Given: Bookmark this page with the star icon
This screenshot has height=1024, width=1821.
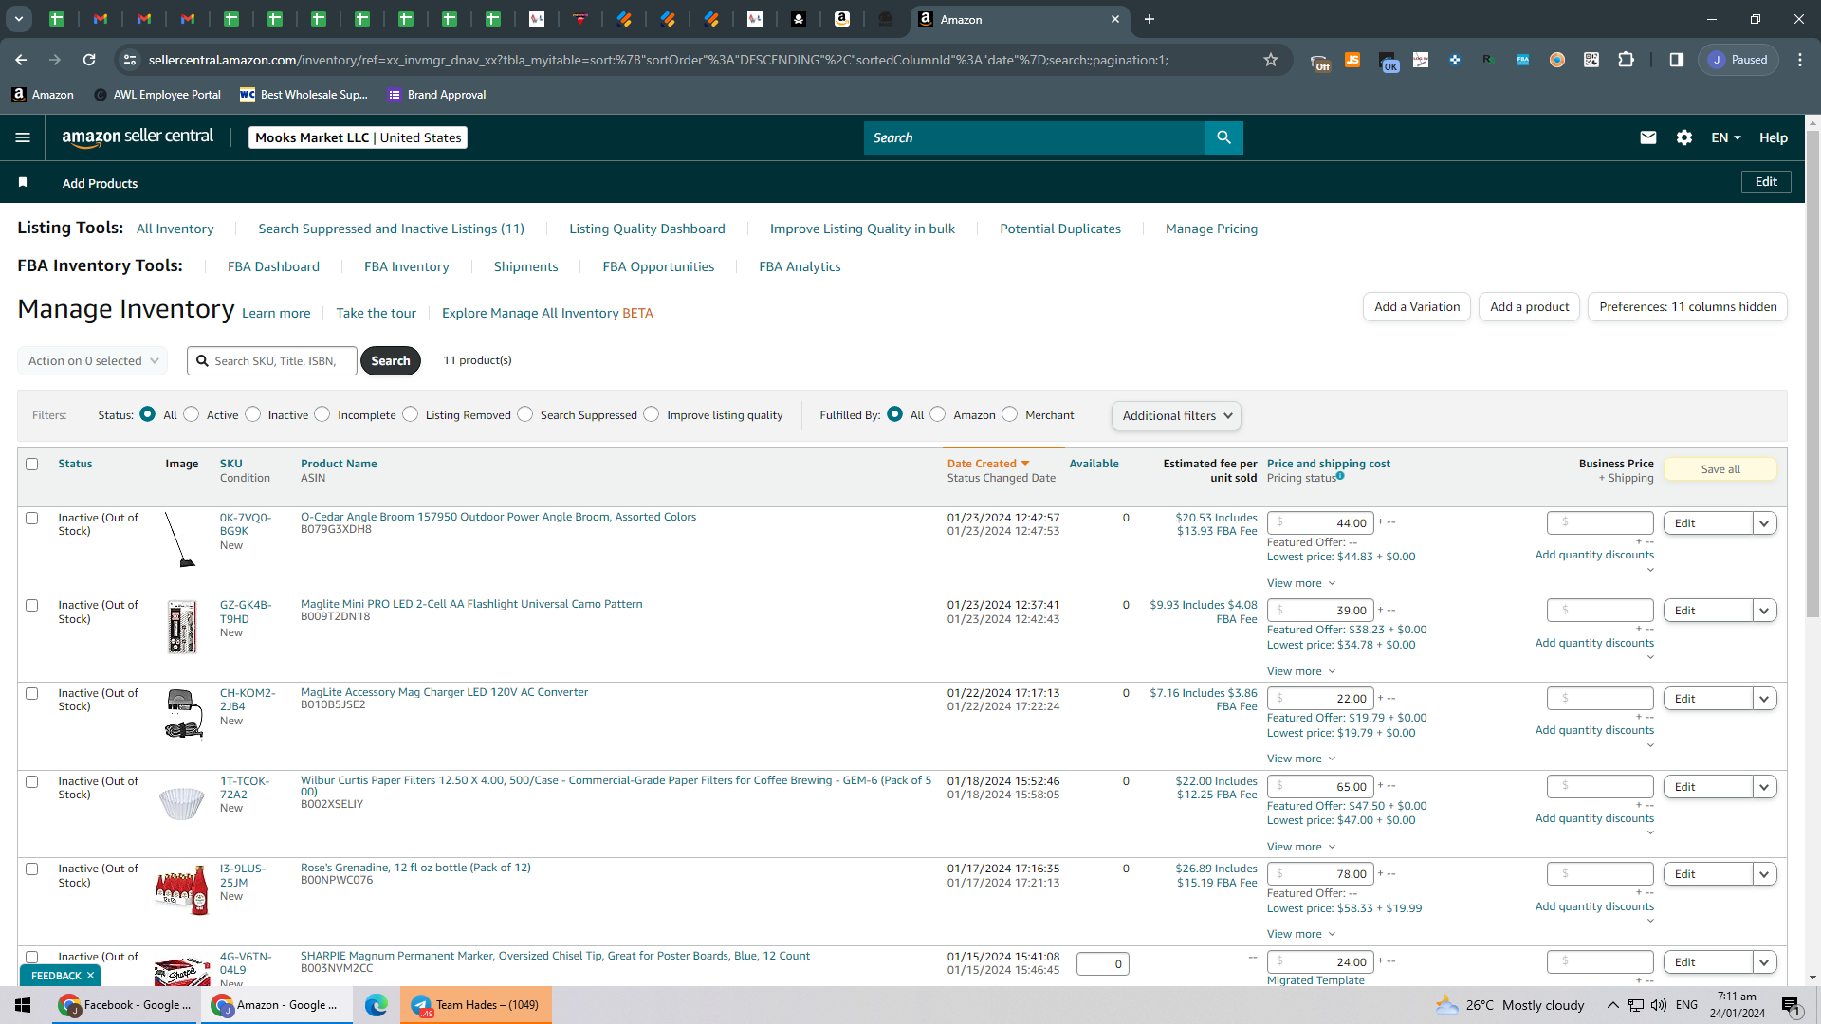Looking at the screenshot, I should [x=1271, y=60].
